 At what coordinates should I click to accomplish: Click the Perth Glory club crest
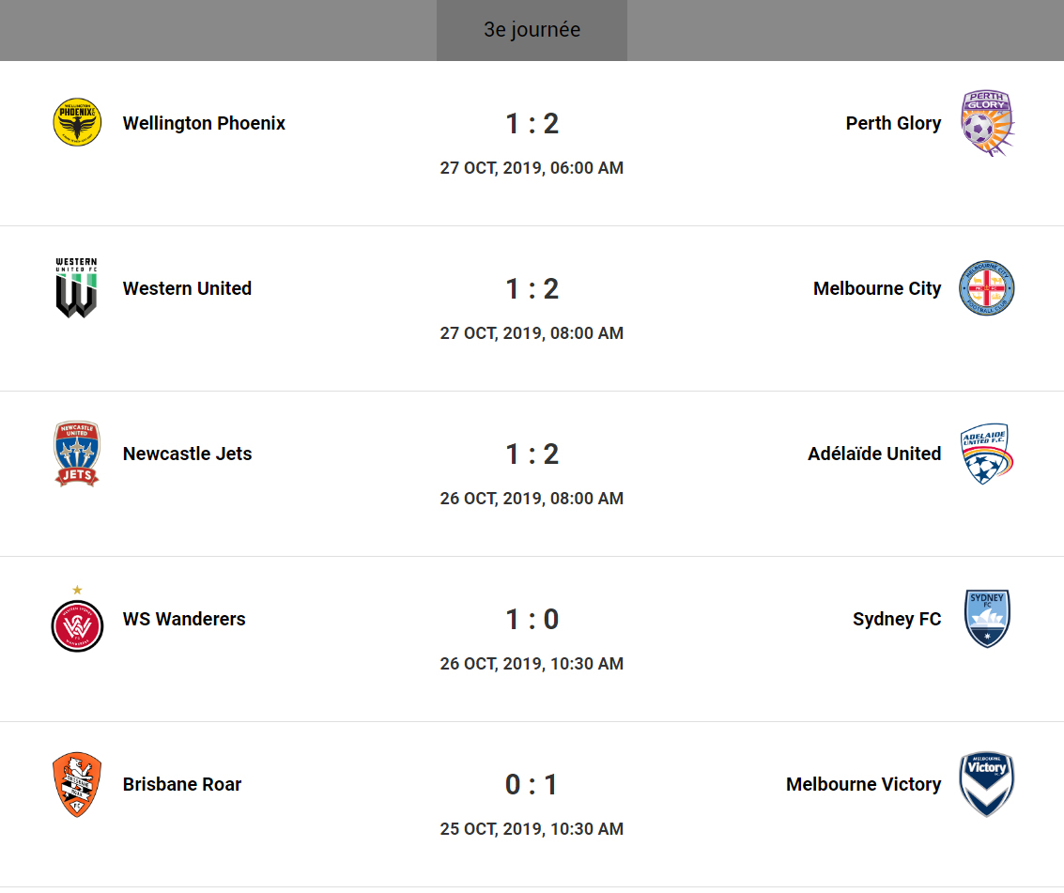987,123
